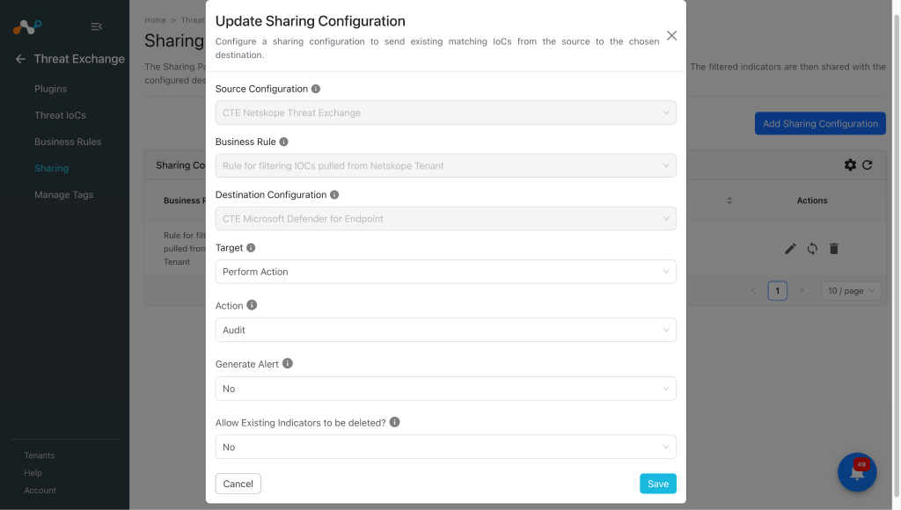This screenshot has width=901, height=510.
Task: Close the Update Sharing Configuration dialog
Action: 671,35
